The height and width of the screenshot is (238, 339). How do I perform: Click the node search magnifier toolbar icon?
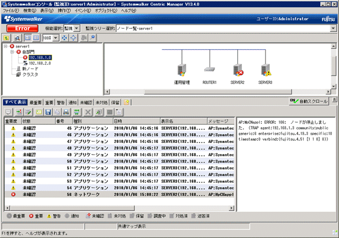click(17, 38)
